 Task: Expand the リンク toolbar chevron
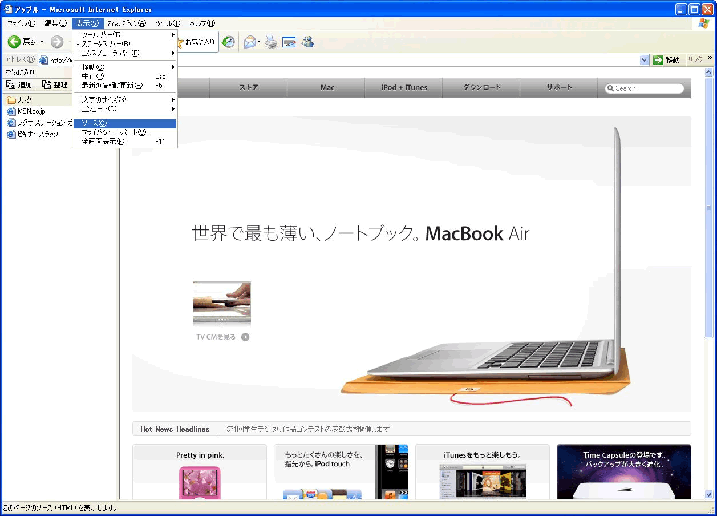[710, 58]
